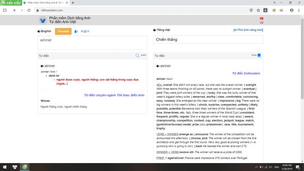Click the green download arrow icon
This screenshot has width=304, height=171.
tap(299, 10)
